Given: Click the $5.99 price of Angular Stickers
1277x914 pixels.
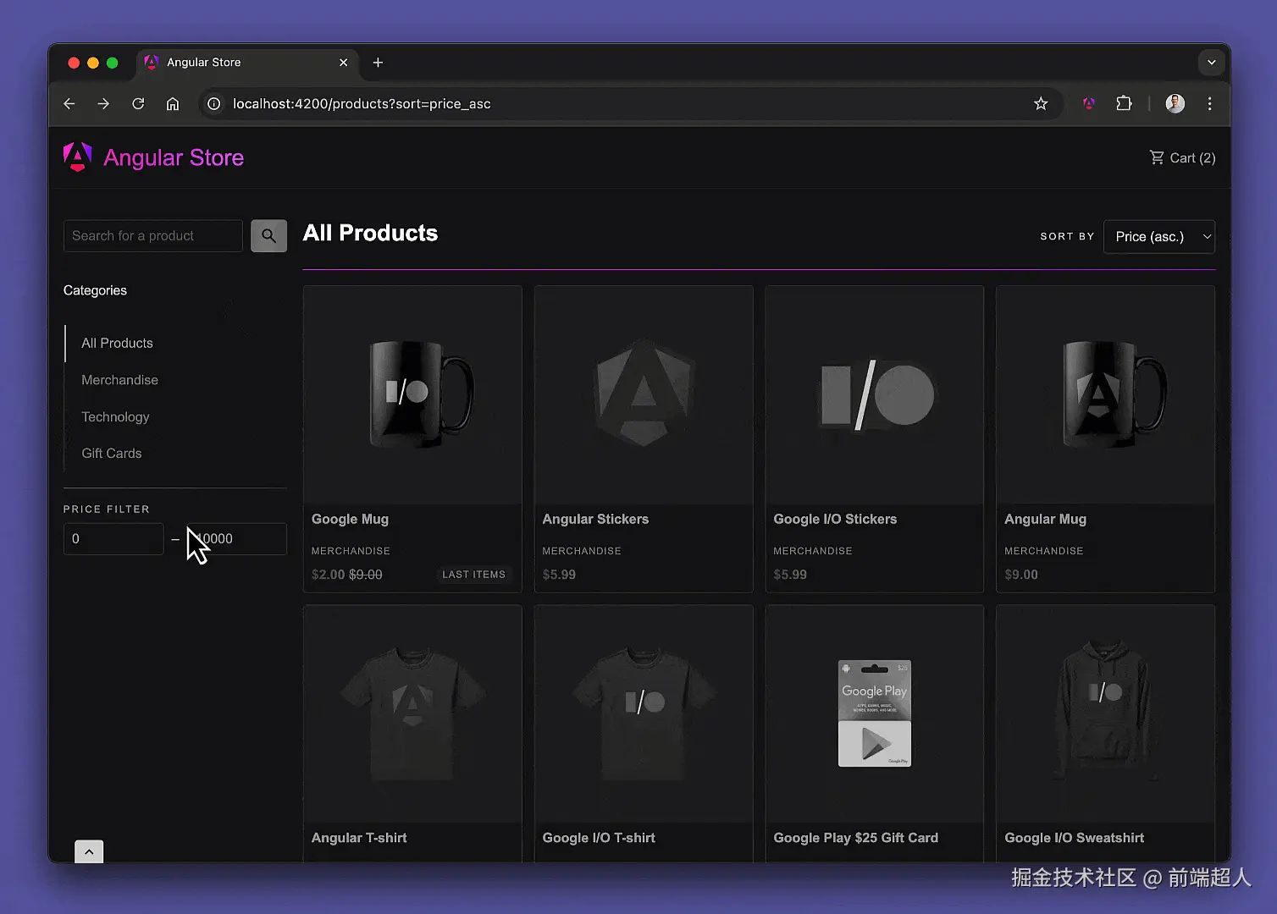Looking at the screenshot, I should [559, 575].
